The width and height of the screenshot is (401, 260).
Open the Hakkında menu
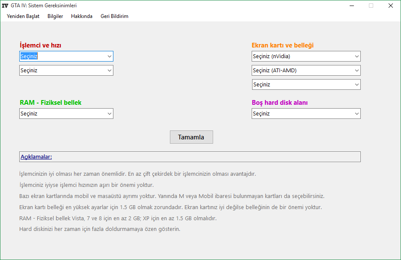[82, 16]
